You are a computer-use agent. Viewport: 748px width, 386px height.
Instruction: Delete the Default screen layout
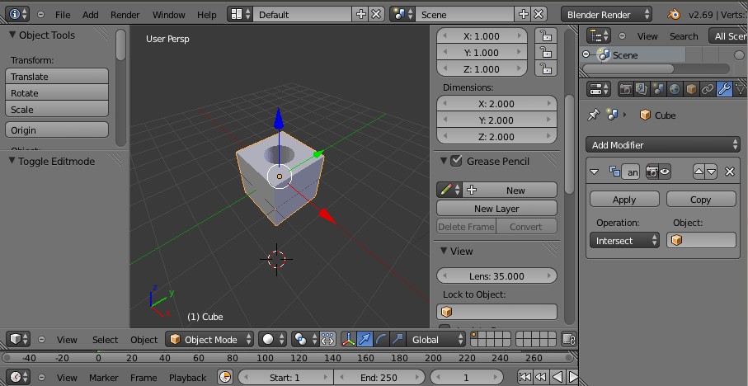coord(376,14)
